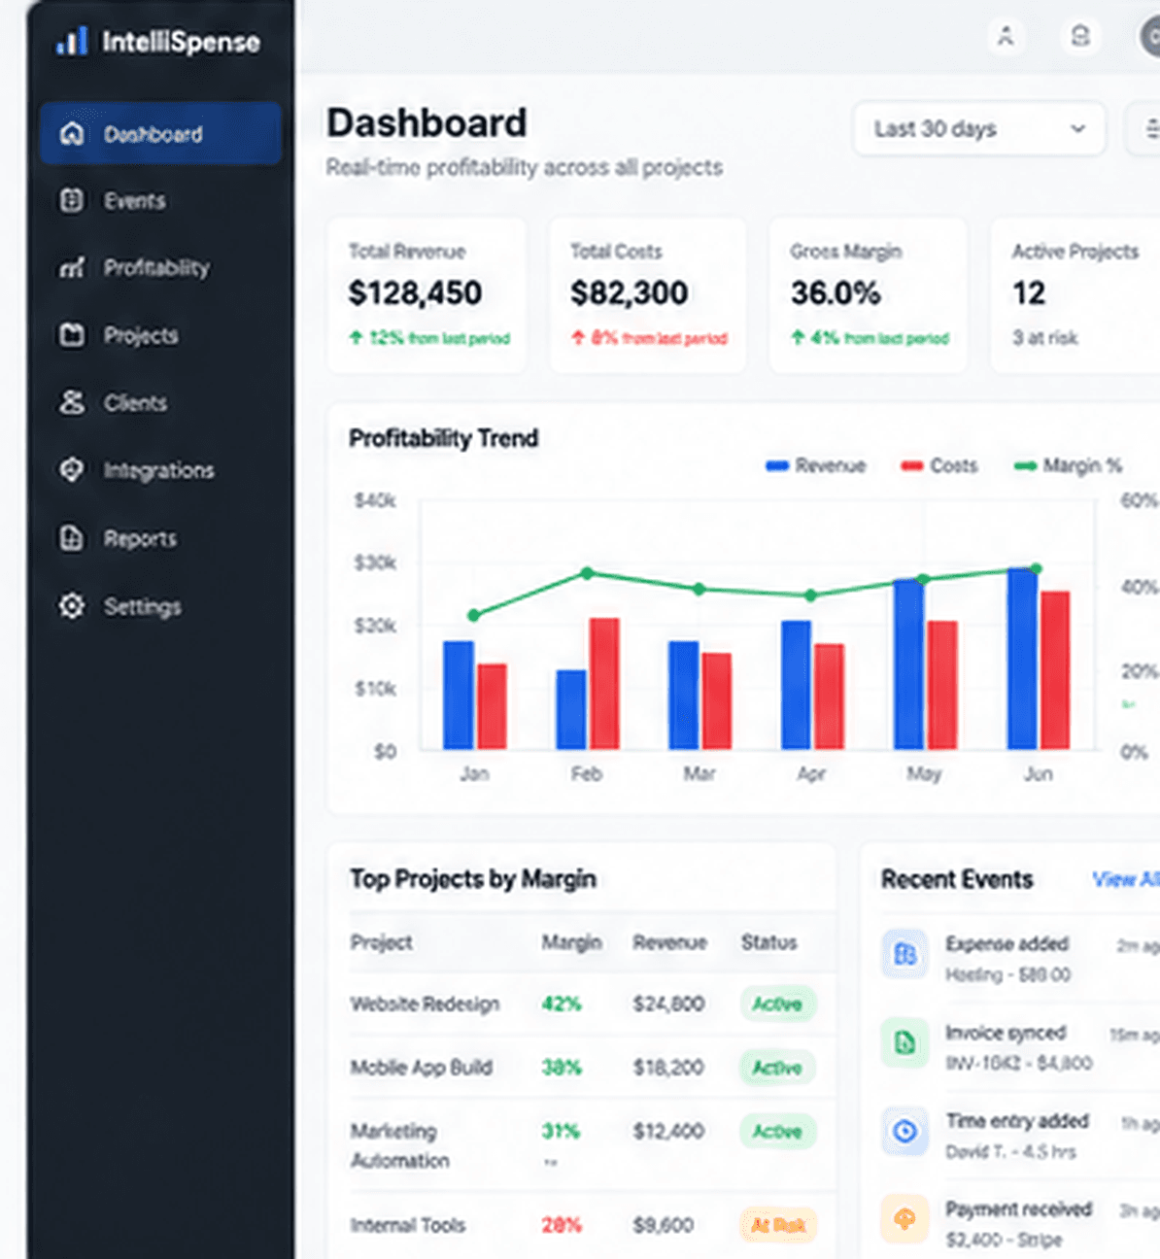Click the user profile icon in header

pyautogui.click(x=1006, y=37)
